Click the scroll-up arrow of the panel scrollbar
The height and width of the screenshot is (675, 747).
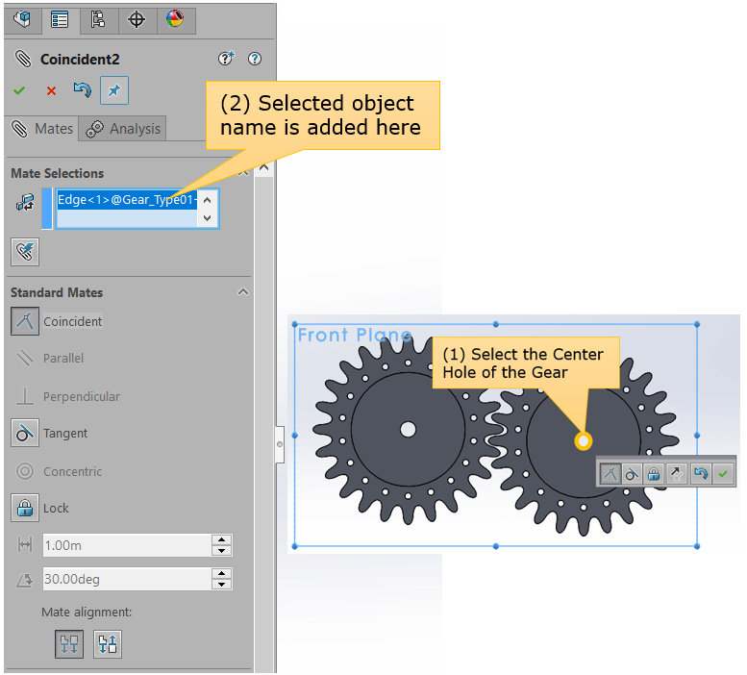pos(264,167)
